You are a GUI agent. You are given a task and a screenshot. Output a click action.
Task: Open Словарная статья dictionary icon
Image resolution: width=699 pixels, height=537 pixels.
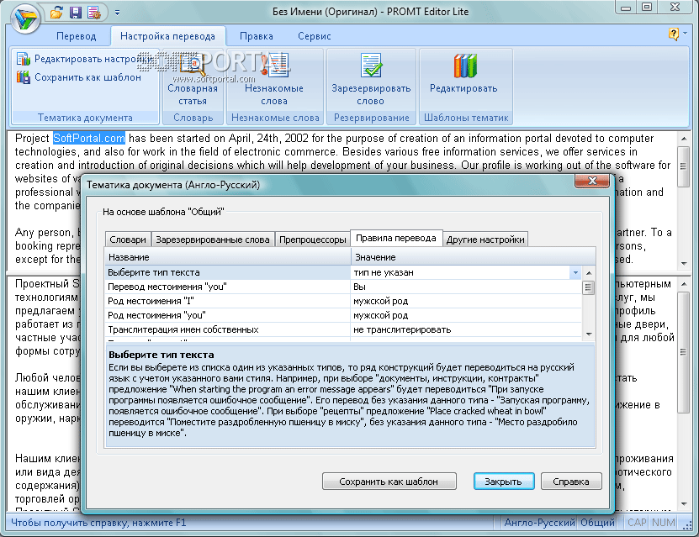tap(193, 79)
